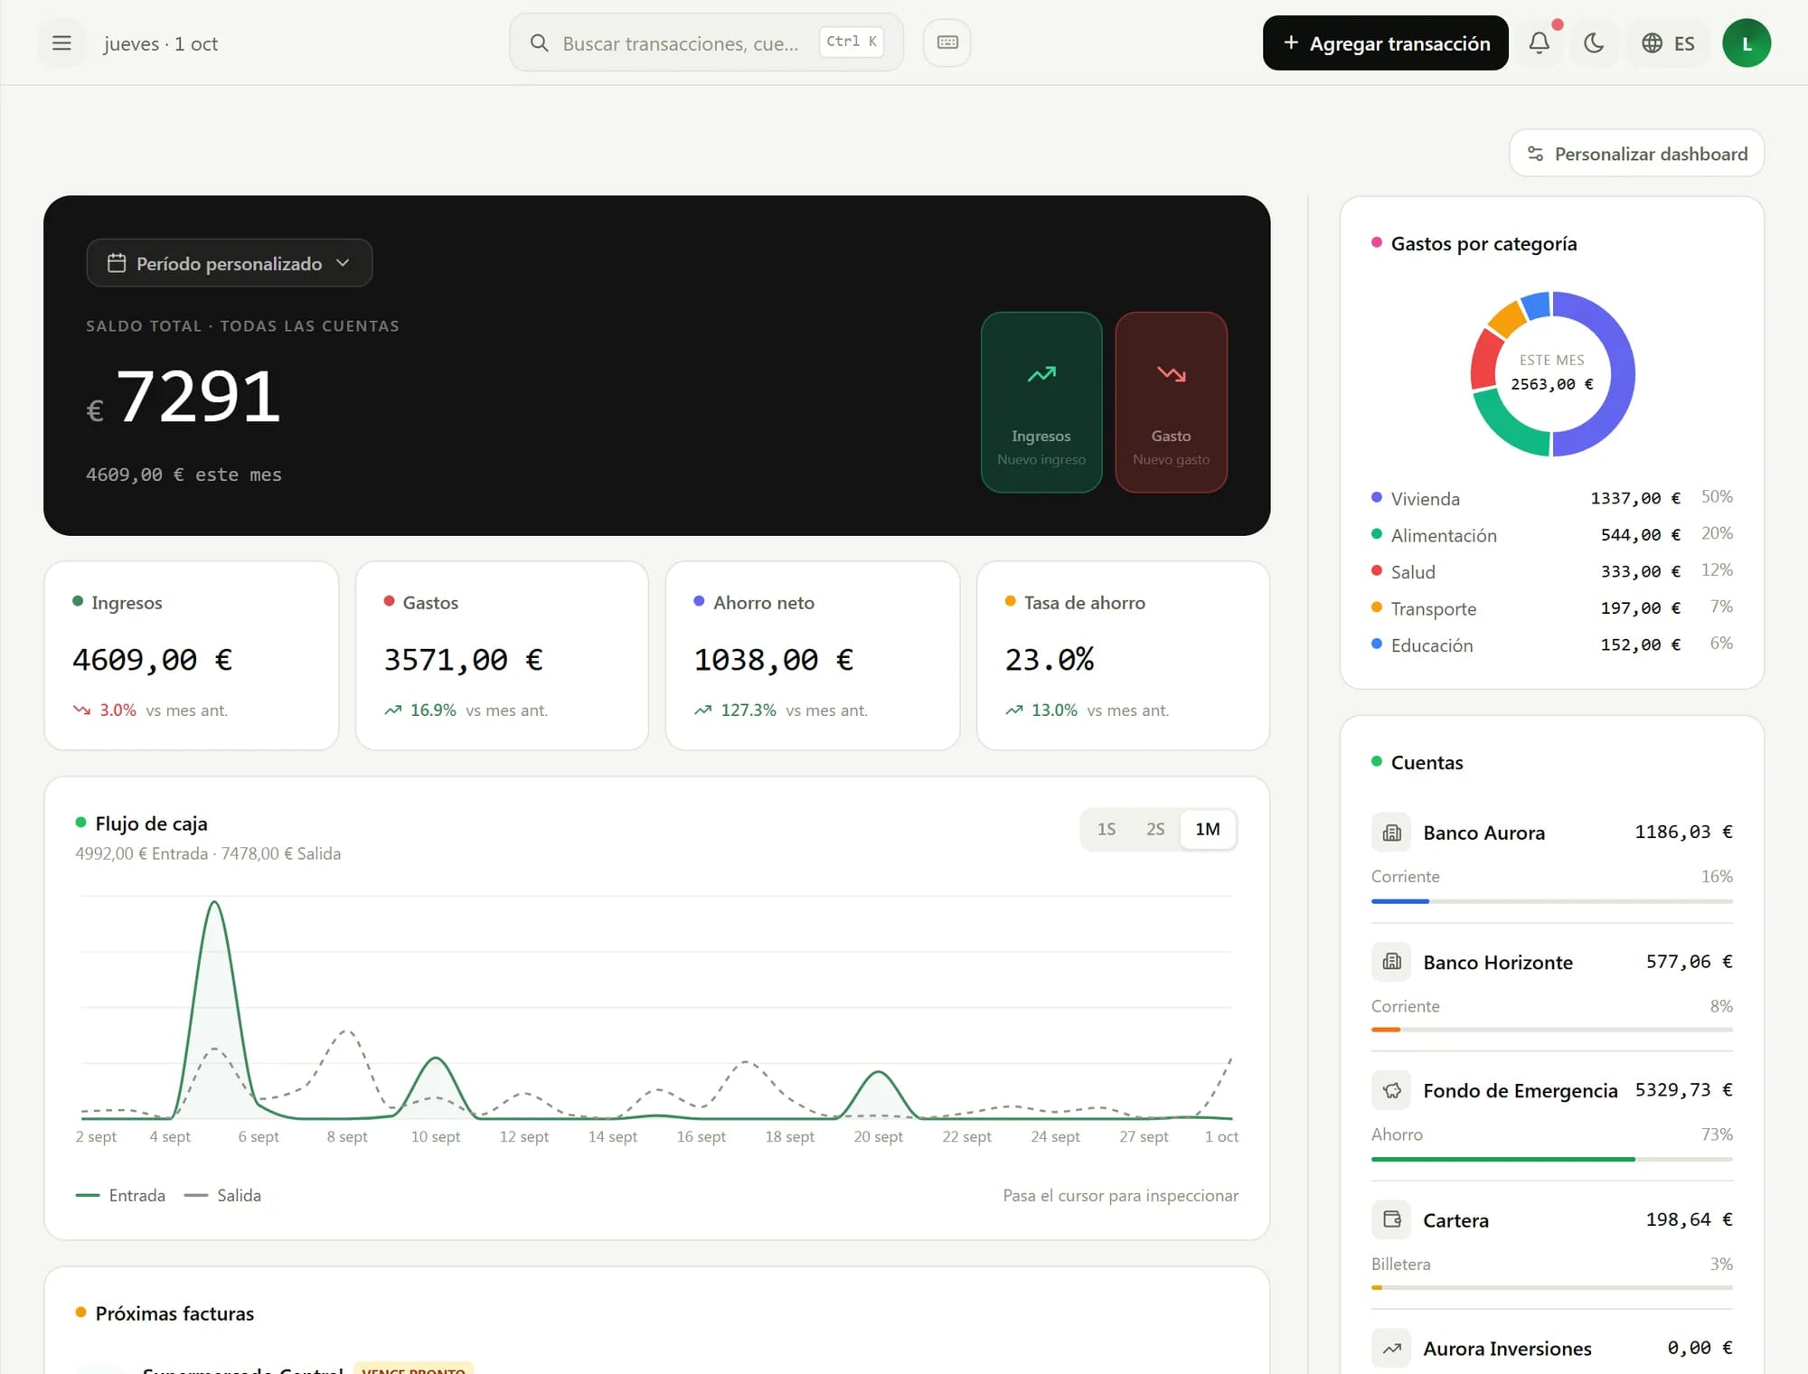This screenshot has width=1808, height=1374.
Task: Click the Aurora Inversiones trend icon
Action: tap(1391, 1349)
